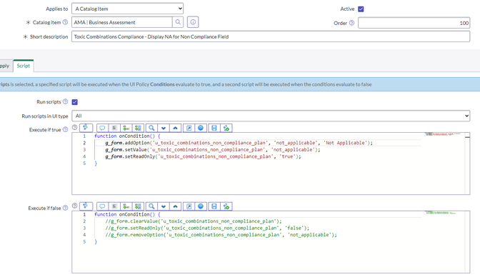Save script from Execute if false toolbar

point(214,206)
